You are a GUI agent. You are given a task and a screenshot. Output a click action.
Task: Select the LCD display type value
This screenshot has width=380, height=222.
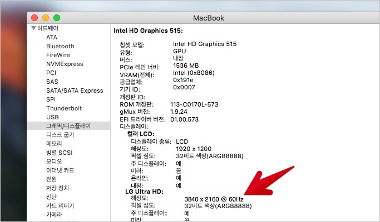pos(182,142)
